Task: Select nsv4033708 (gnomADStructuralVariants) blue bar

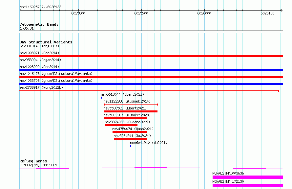Action: point(151,84)
